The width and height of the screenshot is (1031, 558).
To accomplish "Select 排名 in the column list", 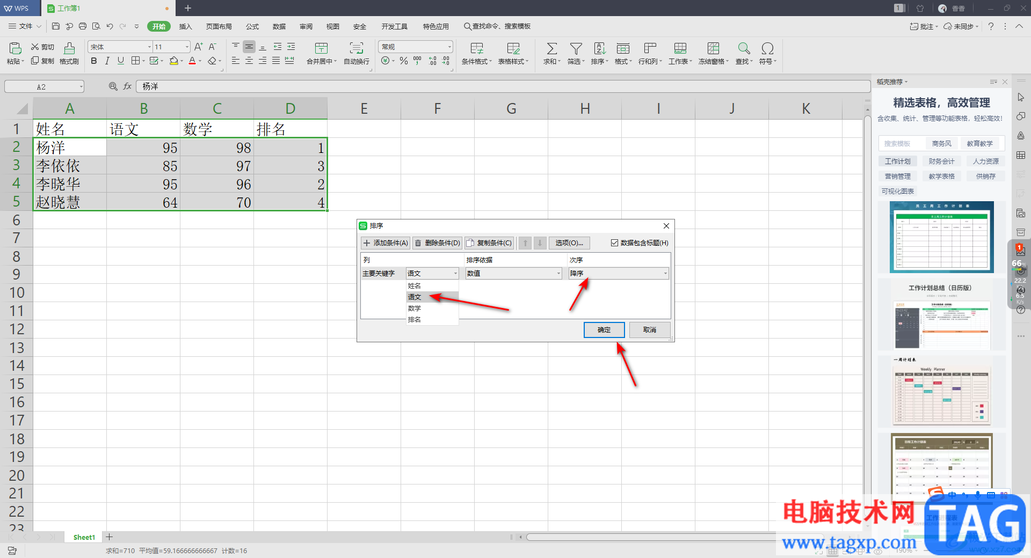I will (432, 320).
